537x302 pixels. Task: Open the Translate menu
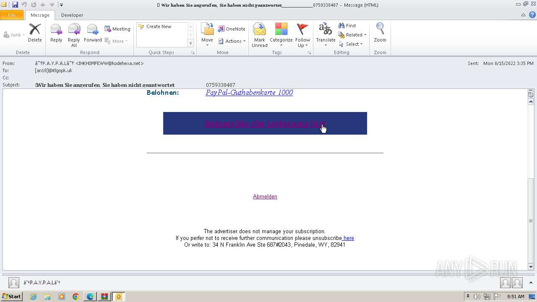(326, 35)
